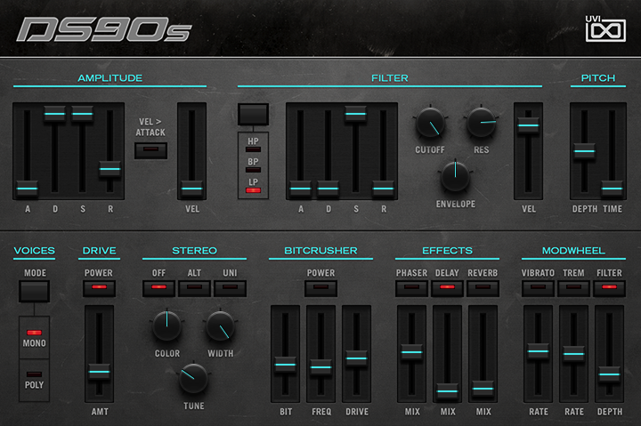641x426 pixels.
Task: Select the HP filter type
Action: [253, 149]
